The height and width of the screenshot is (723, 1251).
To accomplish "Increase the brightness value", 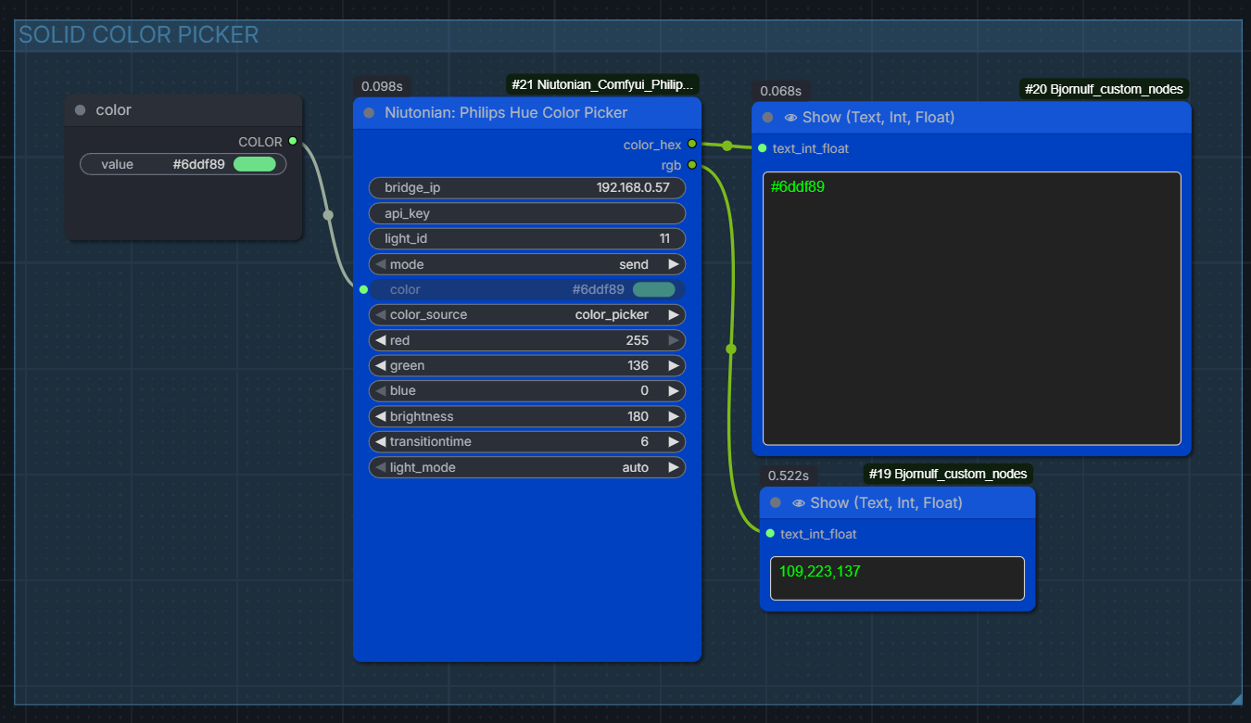I will click(x=674, y=416).
